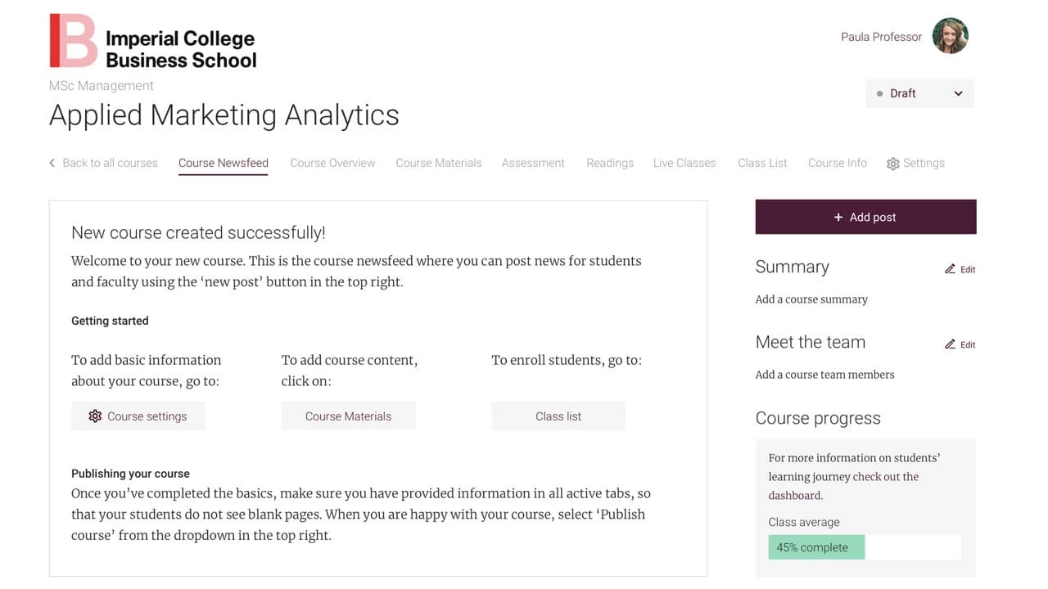Open Paula Professor's profile picture
Viewport: 1048px width, 589px height.
tap(951, 37)
